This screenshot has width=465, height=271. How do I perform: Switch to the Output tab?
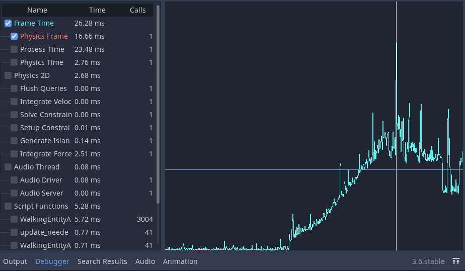tap(15, 261)
